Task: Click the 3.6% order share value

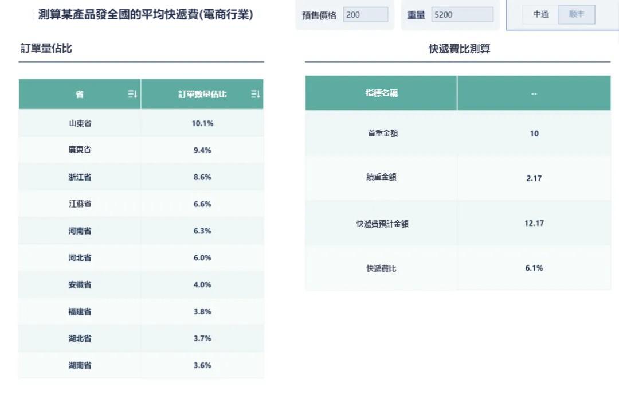Action: 202,365
